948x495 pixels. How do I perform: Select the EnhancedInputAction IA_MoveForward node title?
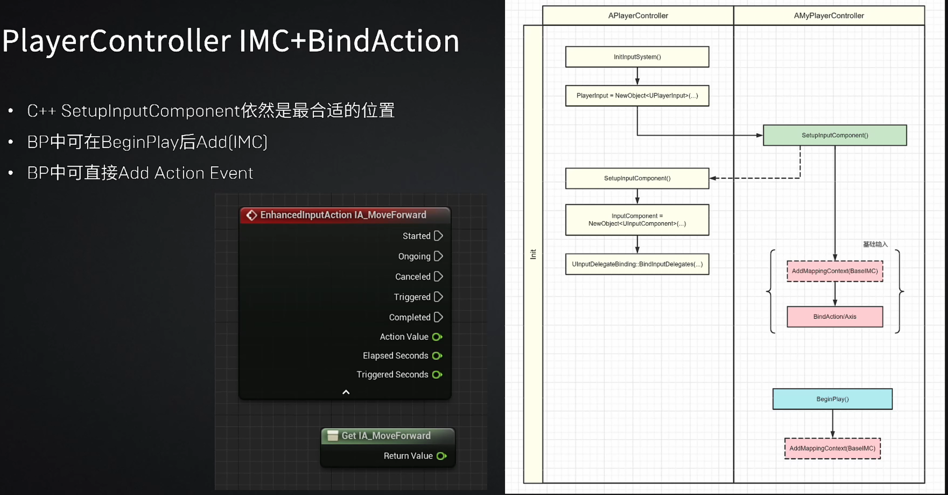tap(343, 215)
